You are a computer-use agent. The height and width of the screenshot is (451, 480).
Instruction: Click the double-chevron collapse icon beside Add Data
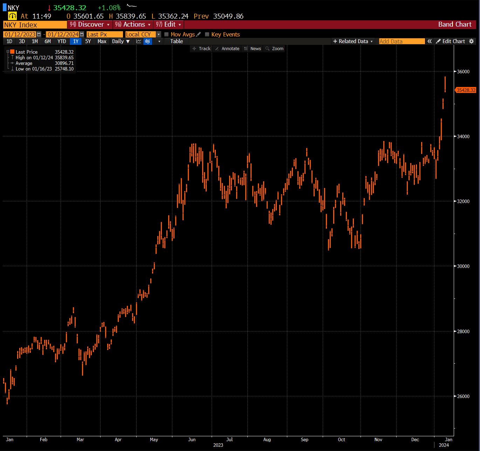click(x=430, y=41)
